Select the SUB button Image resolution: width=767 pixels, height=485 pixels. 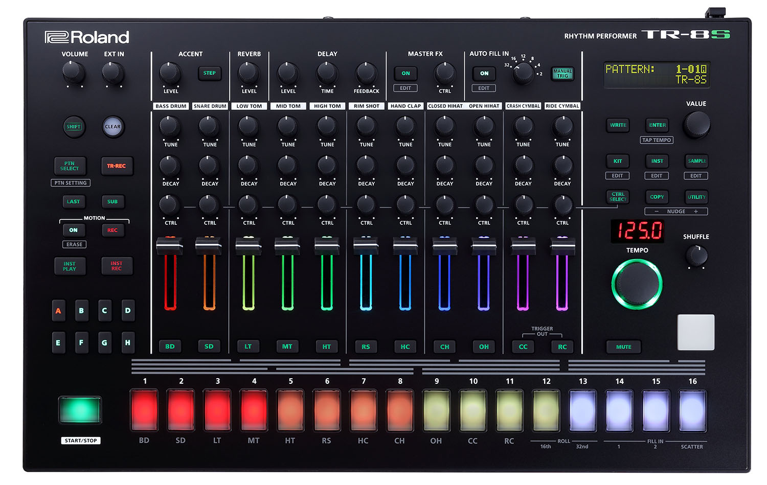coord(112,202)
